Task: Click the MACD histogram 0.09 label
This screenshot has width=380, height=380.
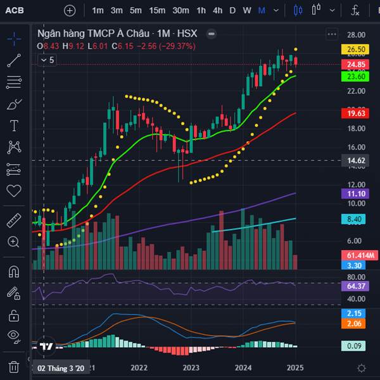Action: 353,346
